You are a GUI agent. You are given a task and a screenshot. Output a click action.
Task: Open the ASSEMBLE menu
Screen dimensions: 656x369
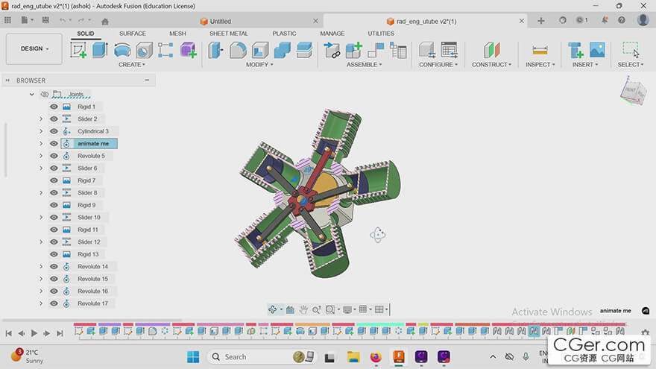(365, 65)
